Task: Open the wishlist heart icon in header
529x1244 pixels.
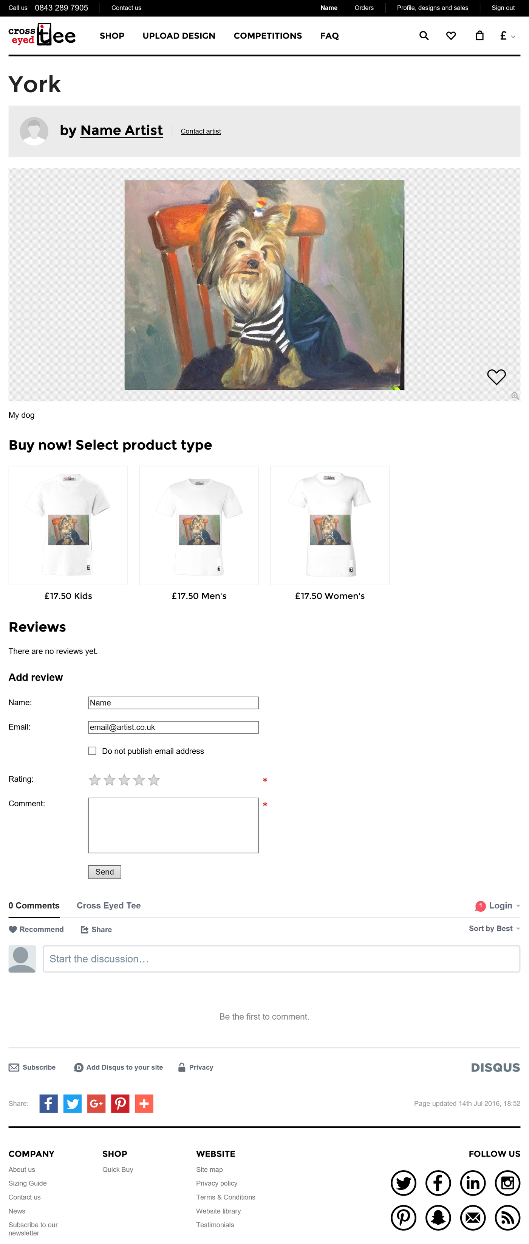Action: pyautogui.click(x=451, y=36)
